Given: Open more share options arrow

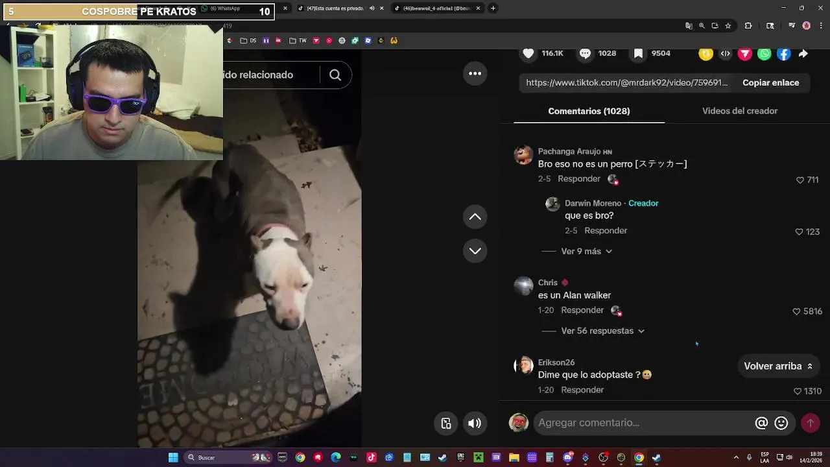Looking at the screenshot, I should [x=803, y=54].
